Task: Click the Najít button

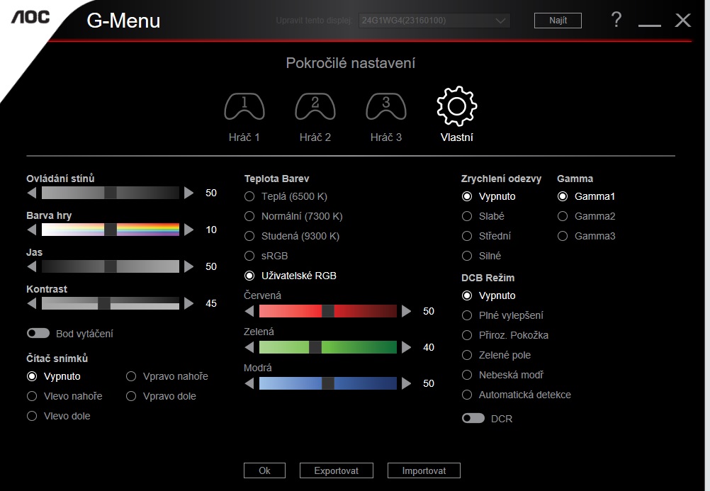Action: pos(558,21)
